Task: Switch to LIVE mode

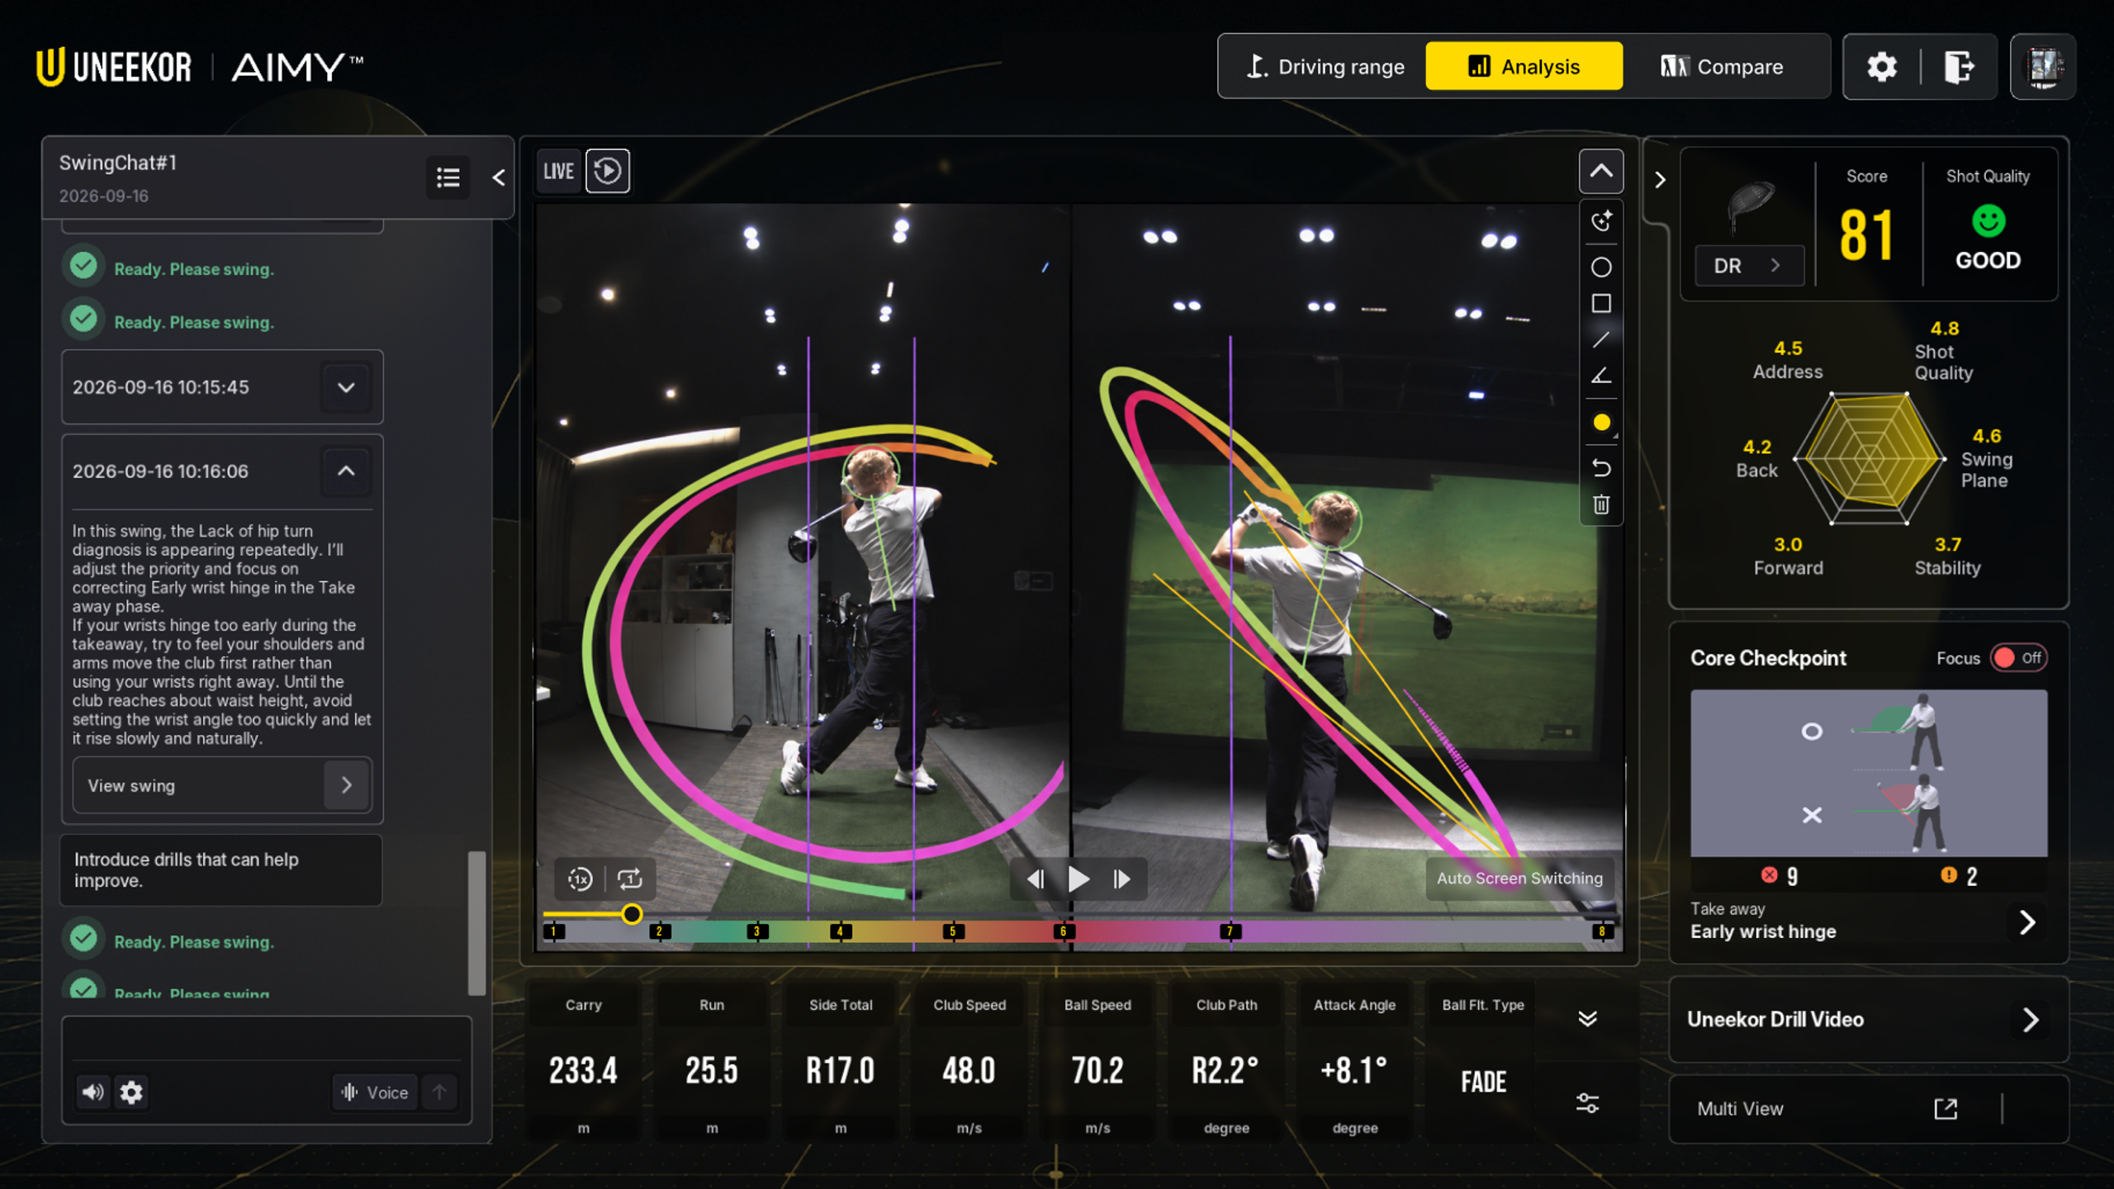Action: click(558, 171)
